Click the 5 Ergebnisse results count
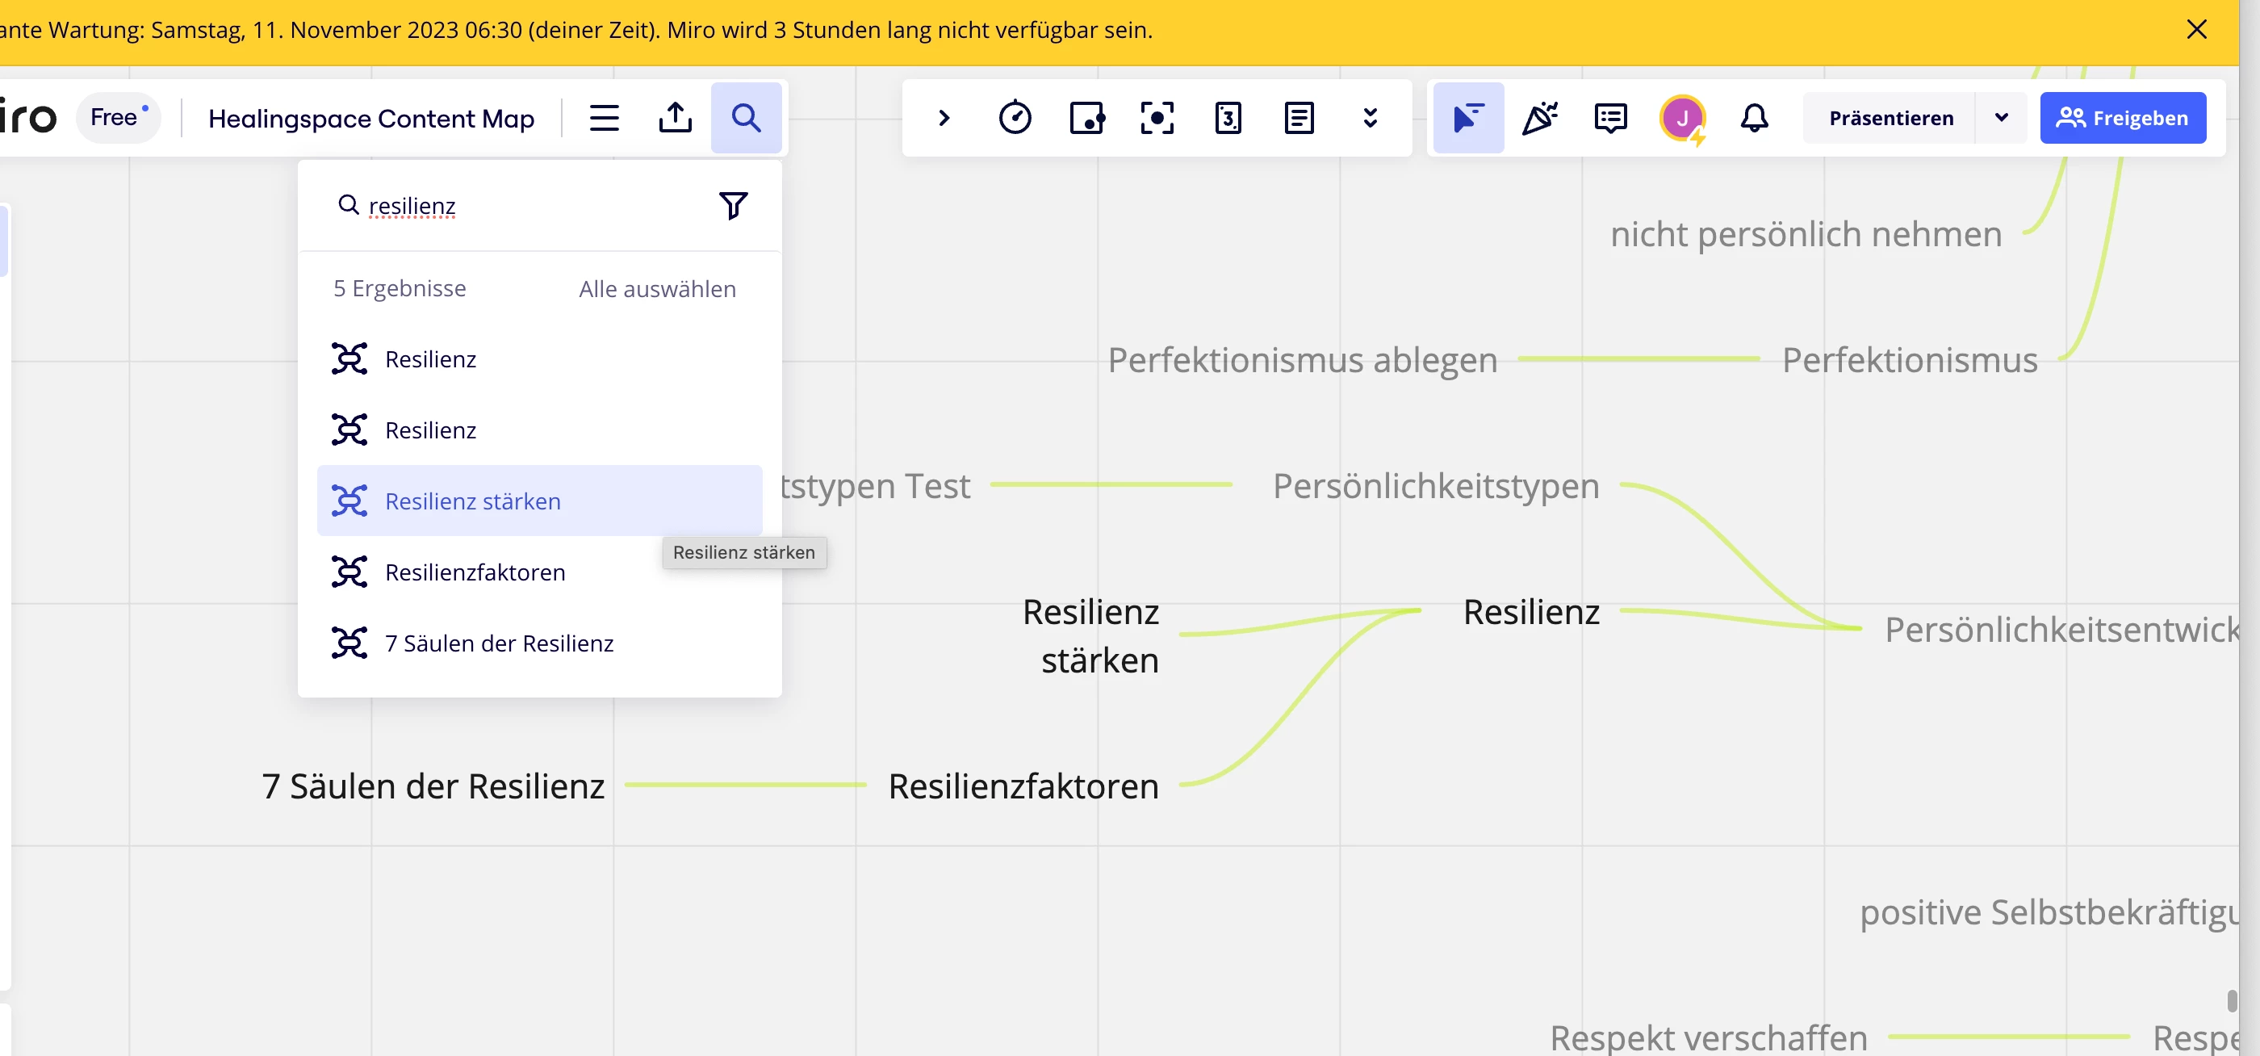The image size is (2260, 1056). 400,288
